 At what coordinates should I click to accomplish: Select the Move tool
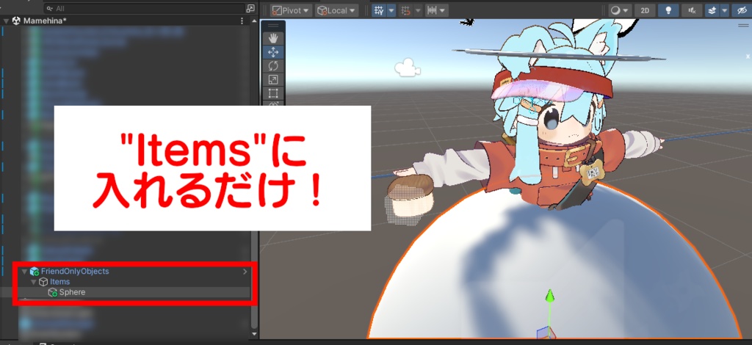coord(273,52)
